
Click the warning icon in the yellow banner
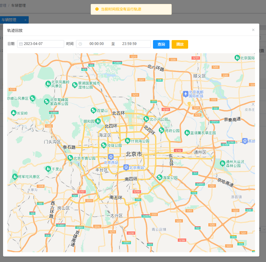point(97,9)
